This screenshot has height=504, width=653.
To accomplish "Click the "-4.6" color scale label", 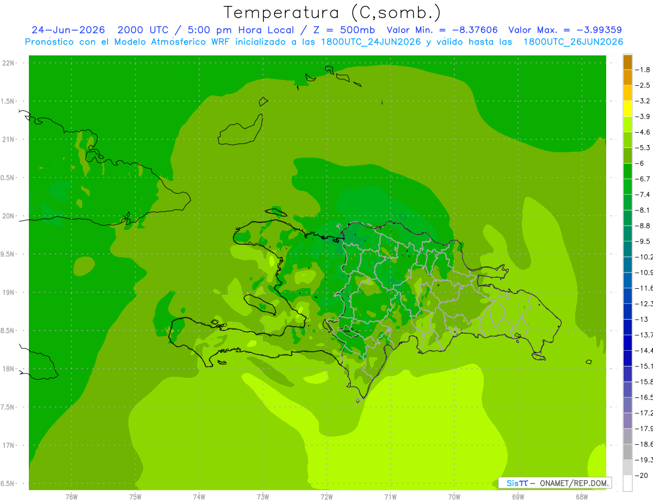I will (643, 132).
